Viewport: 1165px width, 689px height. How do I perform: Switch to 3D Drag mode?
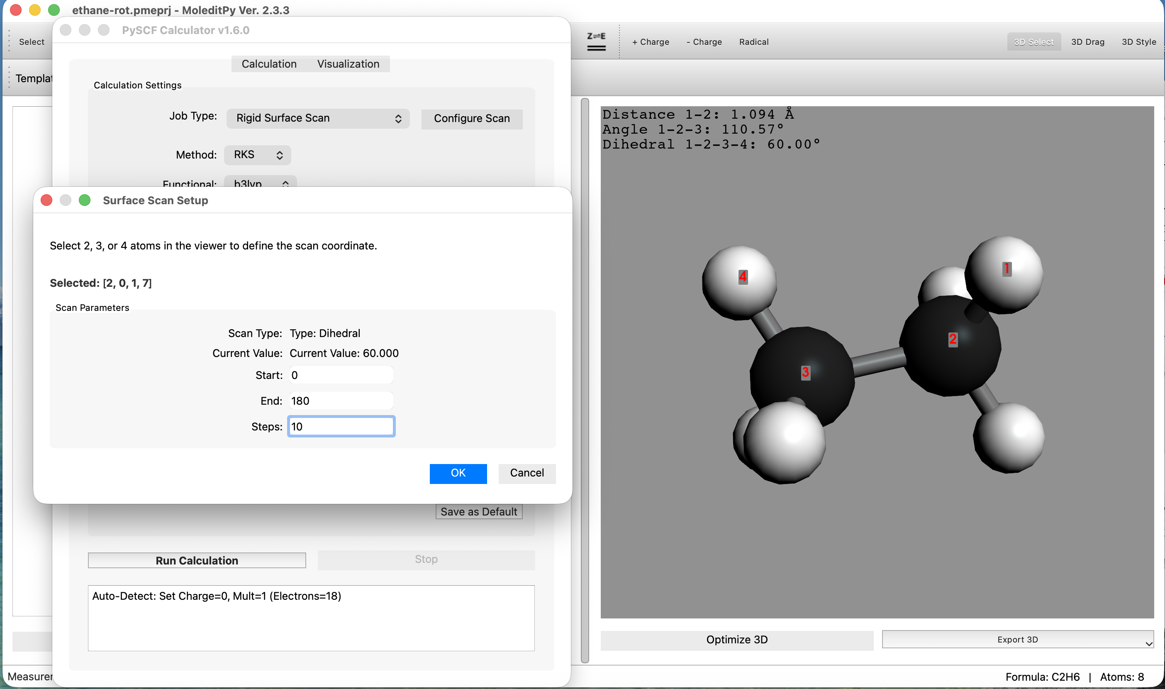click(x=1088, y=42)
